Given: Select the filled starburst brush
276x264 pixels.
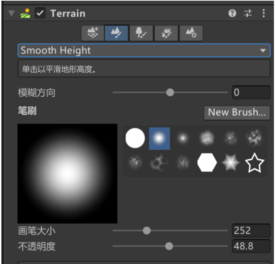Looking at the screenshot, I should (231, 162).
